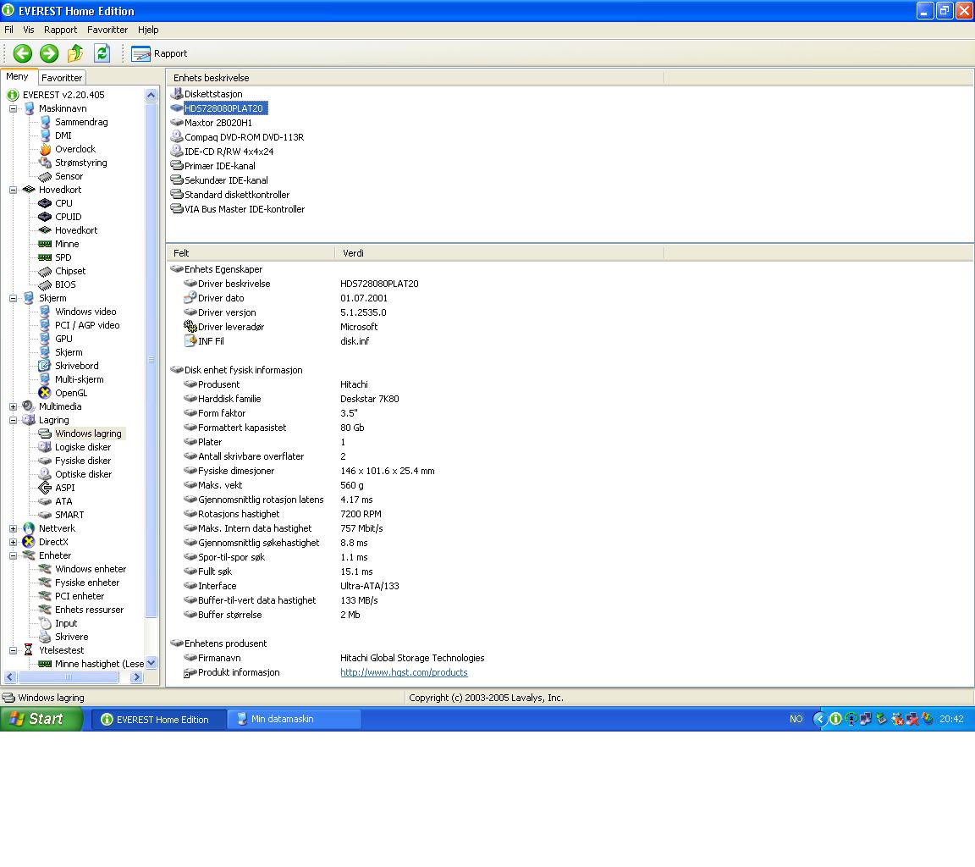Select the Buffer størrelse row
This screenshot has width=975, height=867.
point(273,615)
